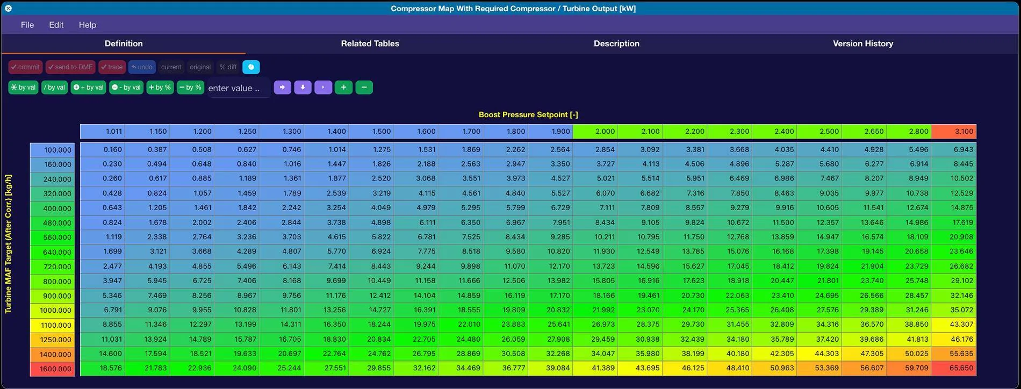Select table cell with value 0.160
Screen dimensions: 1021x389
pos(102,149)
